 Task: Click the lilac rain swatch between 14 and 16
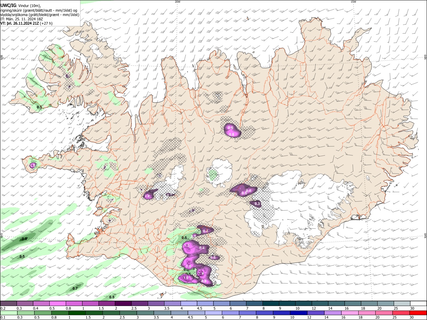point(332,313)
